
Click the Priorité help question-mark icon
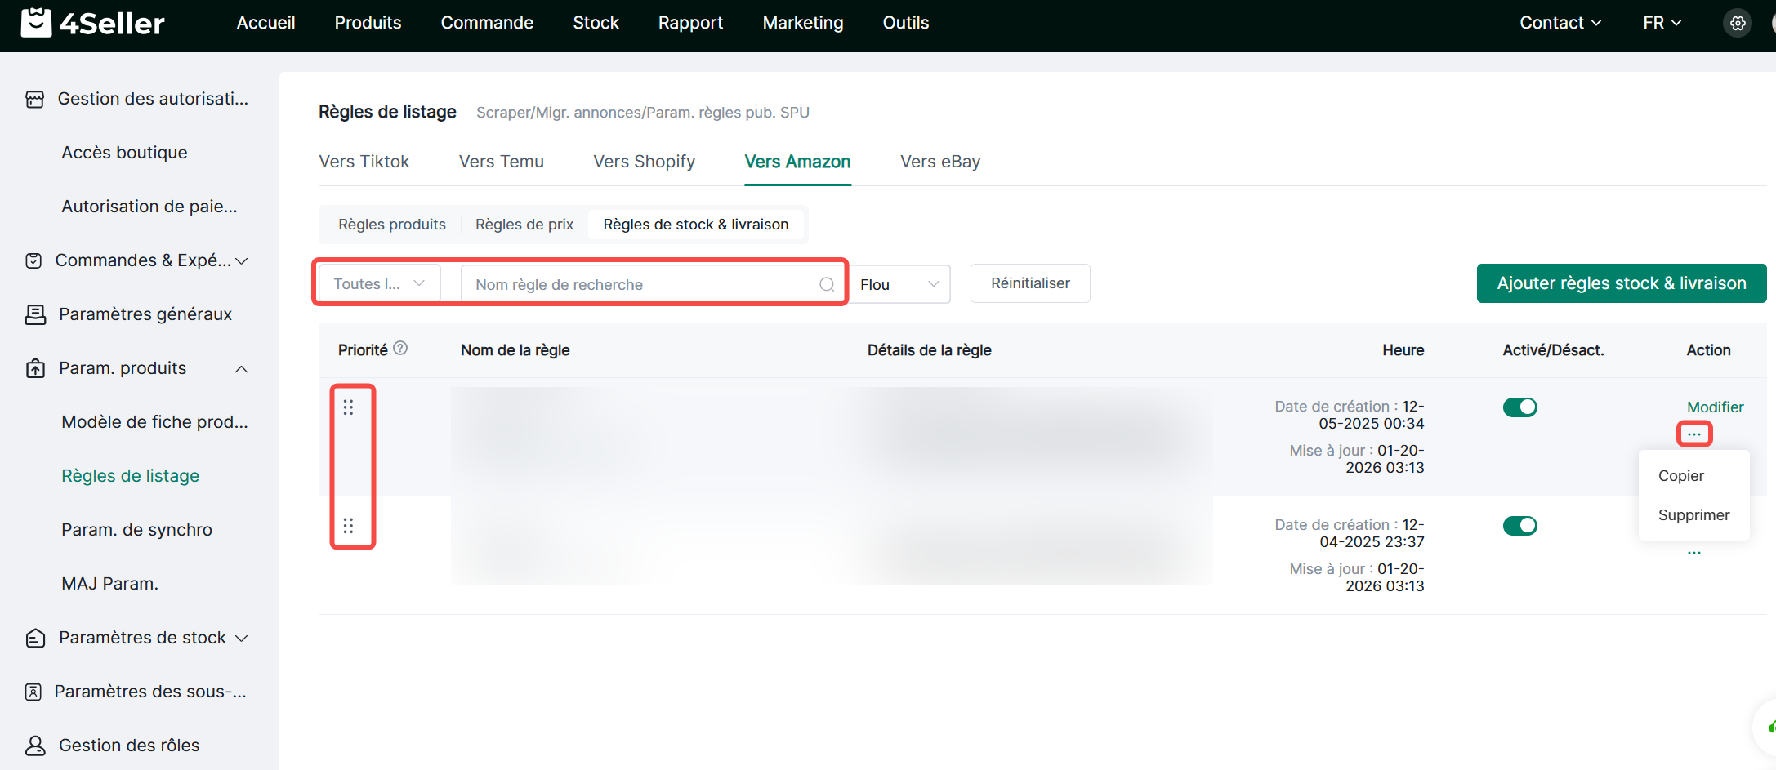[x=400, y=348]
